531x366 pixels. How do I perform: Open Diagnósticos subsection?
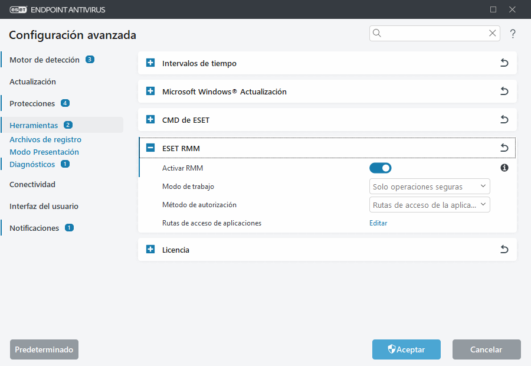point(32,164)
